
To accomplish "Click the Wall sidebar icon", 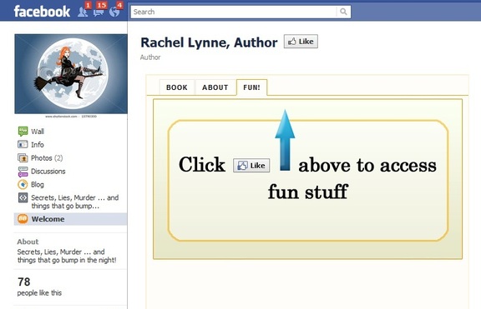I will tap(23, 132).
